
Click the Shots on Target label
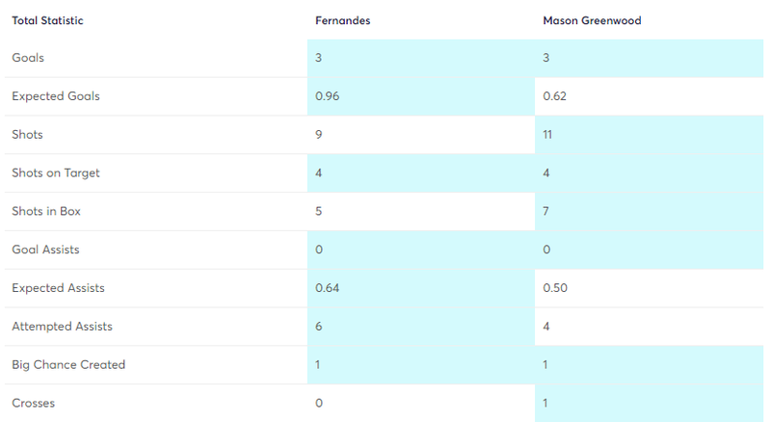pyautogui.click(x=55, y=173)
